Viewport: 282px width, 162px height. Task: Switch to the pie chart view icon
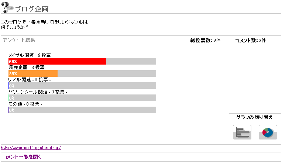268,132
